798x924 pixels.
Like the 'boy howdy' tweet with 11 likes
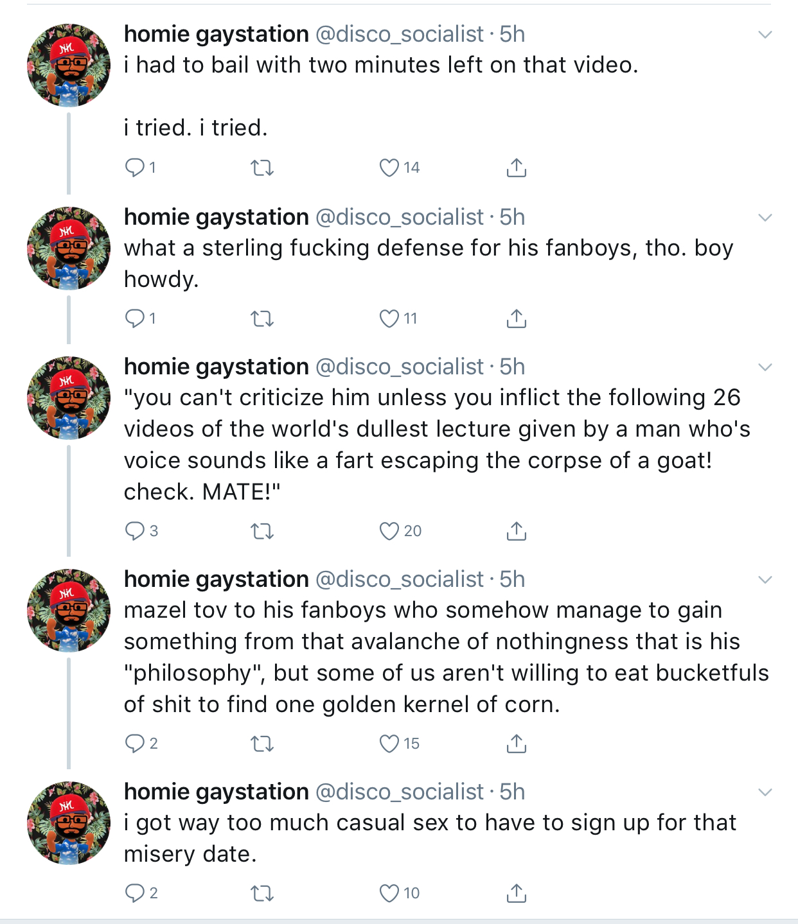[x=389, y=318]
